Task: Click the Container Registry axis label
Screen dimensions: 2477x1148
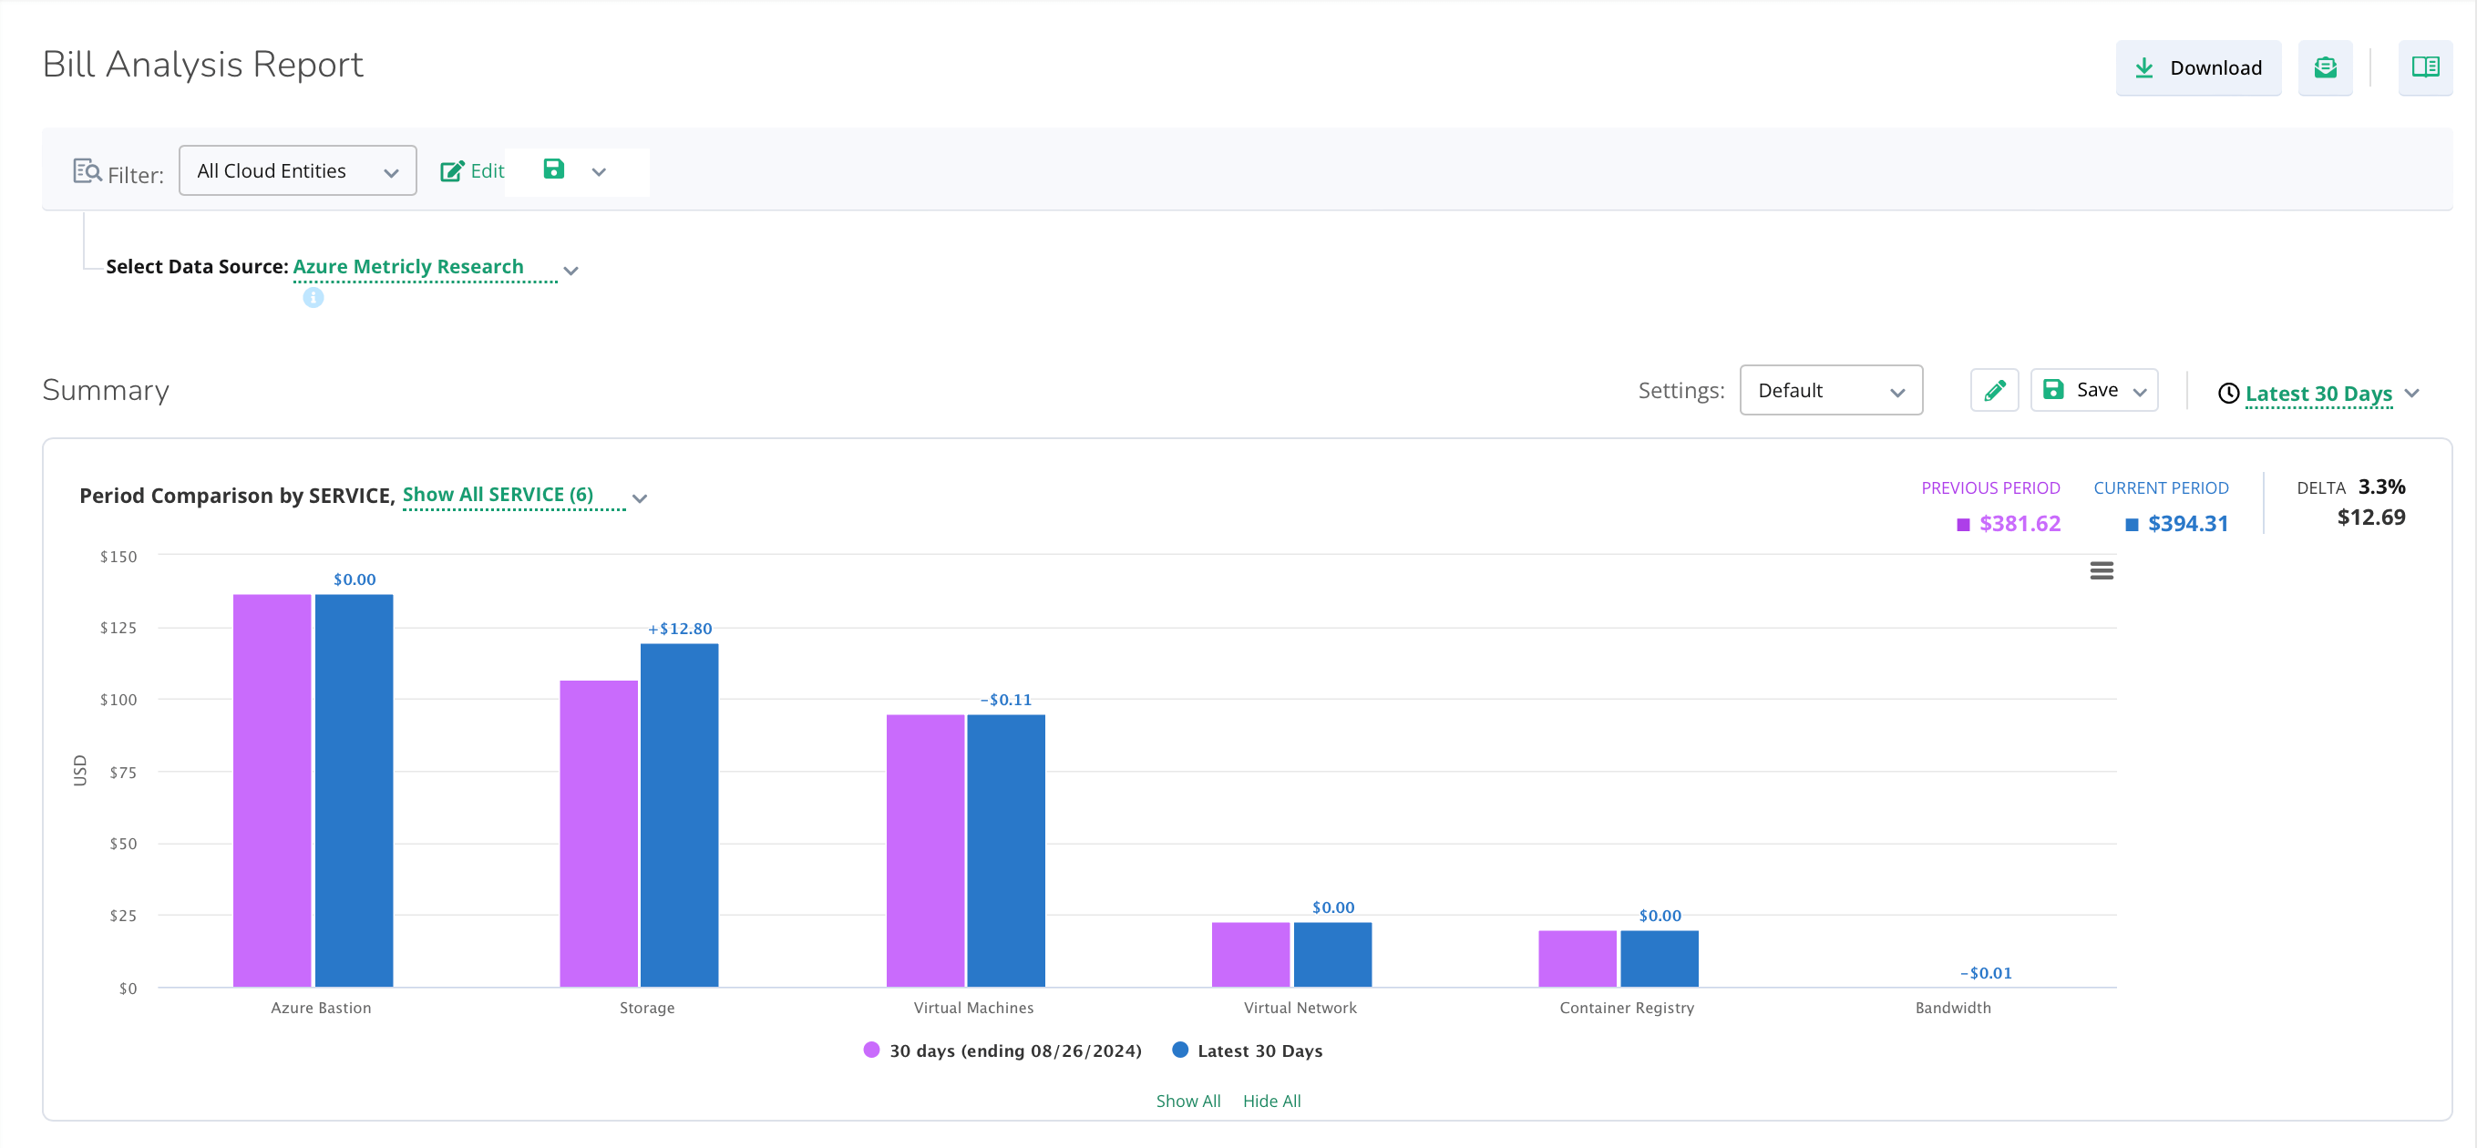Action: tap(1627, 1008)
